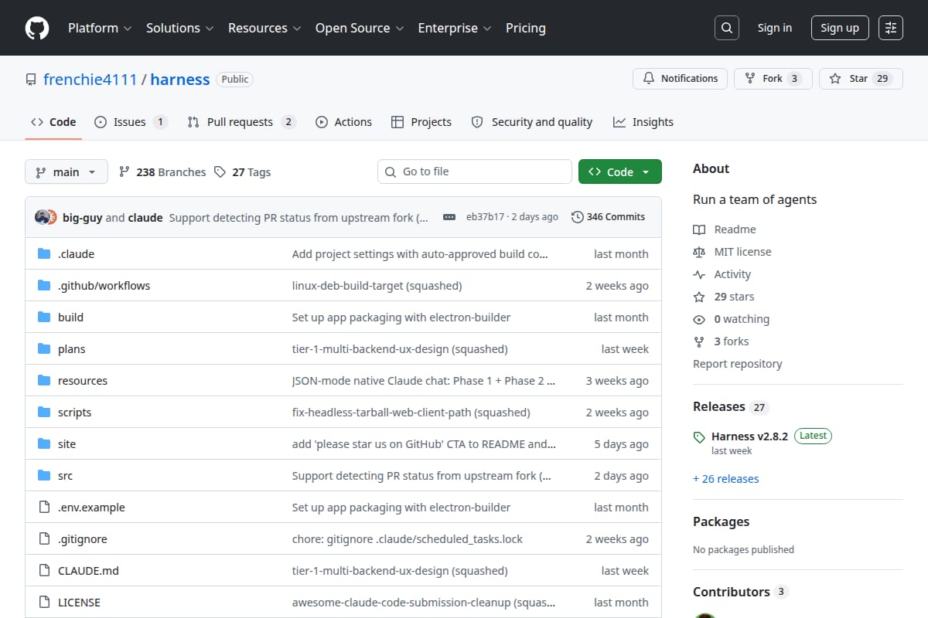
Task: Open the frenchie4111 owner link
Action: coord(90,79)
